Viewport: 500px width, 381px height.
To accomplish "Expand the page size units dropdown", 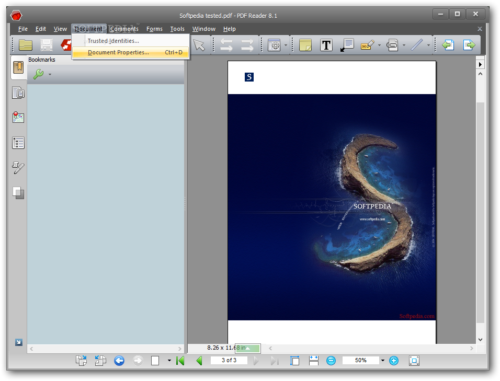I will pyautogui.click(x=248, y=348).
